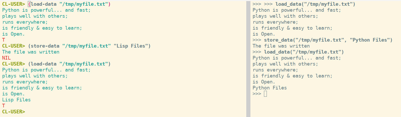The height and width of the screenshot is (117, 401).
Task: Click the "Python Files" string argument
Action: point(370,40)
